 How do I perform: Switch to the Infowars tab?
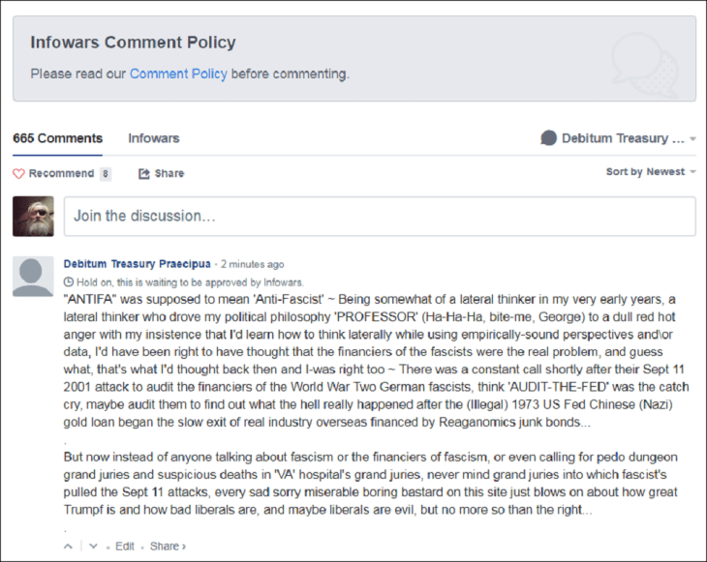153,138
